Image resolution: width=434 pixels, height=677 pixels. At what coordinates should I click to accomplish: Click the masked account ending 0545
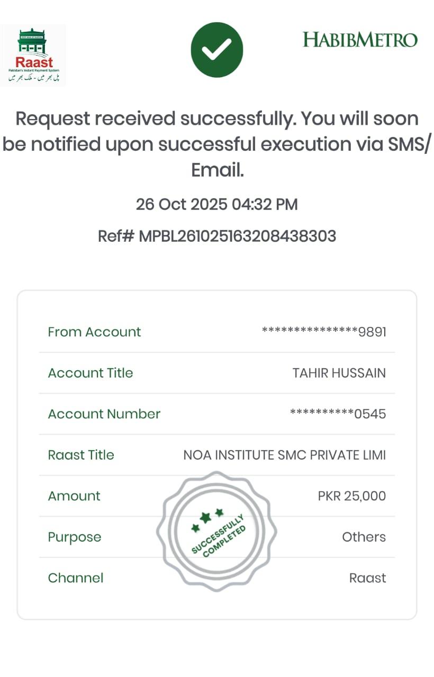[x=338, y=414]
